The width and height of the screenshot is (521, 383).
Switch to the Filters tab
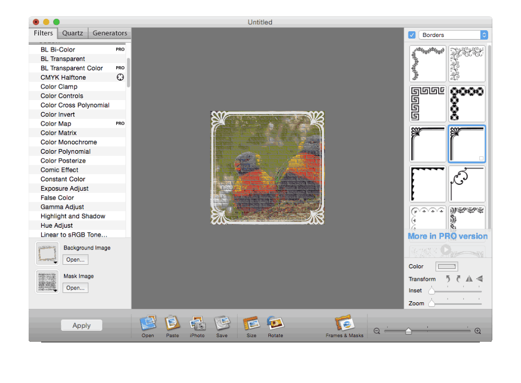tap(43, 33)
